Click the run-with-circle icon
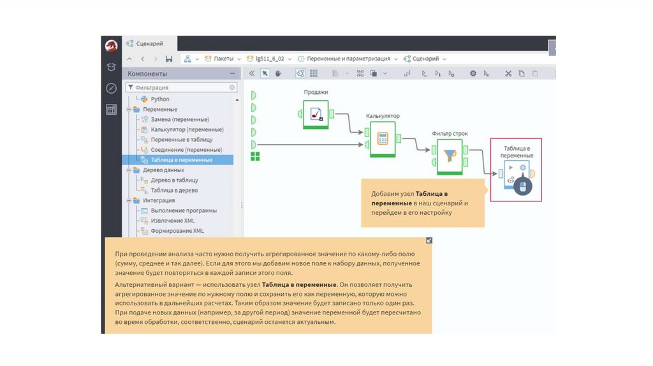The width and height of the screenshot is (653, 366). click(451, 73)
